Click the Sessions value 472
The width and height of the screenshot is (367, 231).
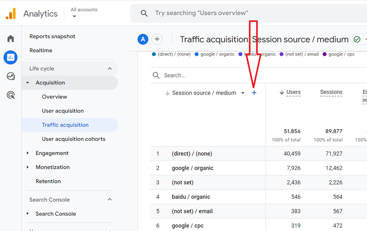[338, 225]
